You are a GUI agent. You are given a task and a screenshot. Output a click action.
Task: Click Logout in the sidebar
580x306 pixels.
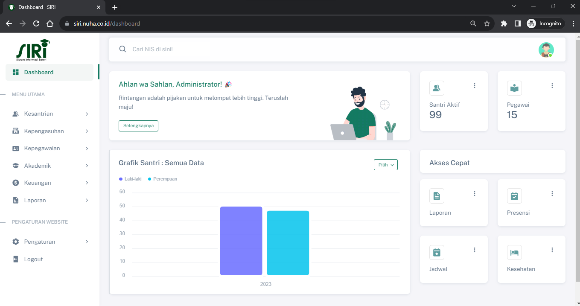(x=33, y=259)
